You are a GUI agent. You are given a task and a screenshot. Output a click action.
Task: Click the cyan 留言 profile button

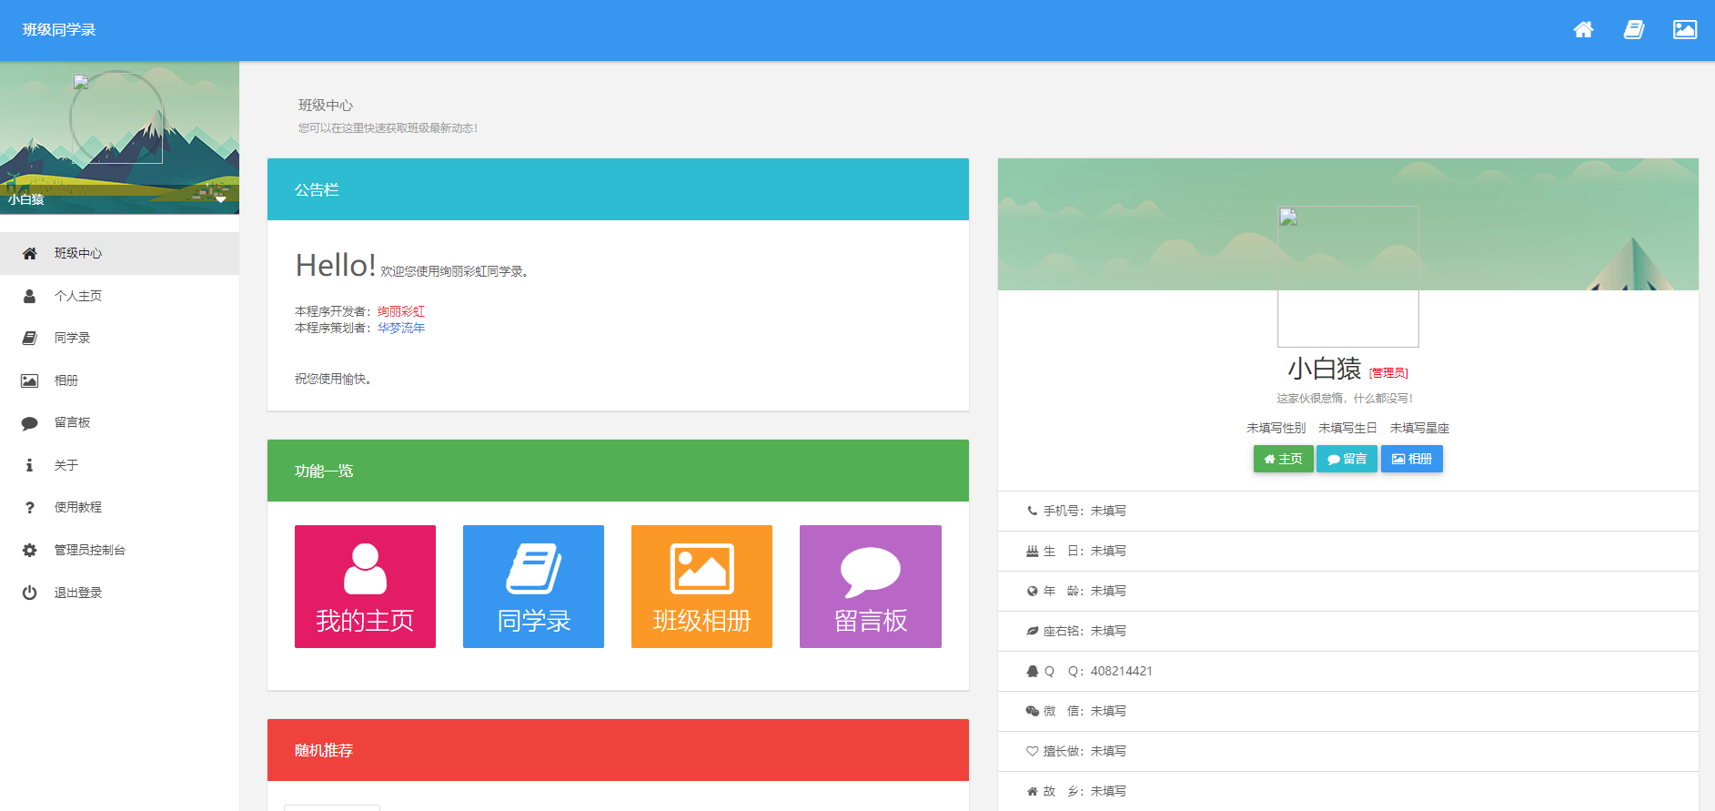(x=1347, y=459)
